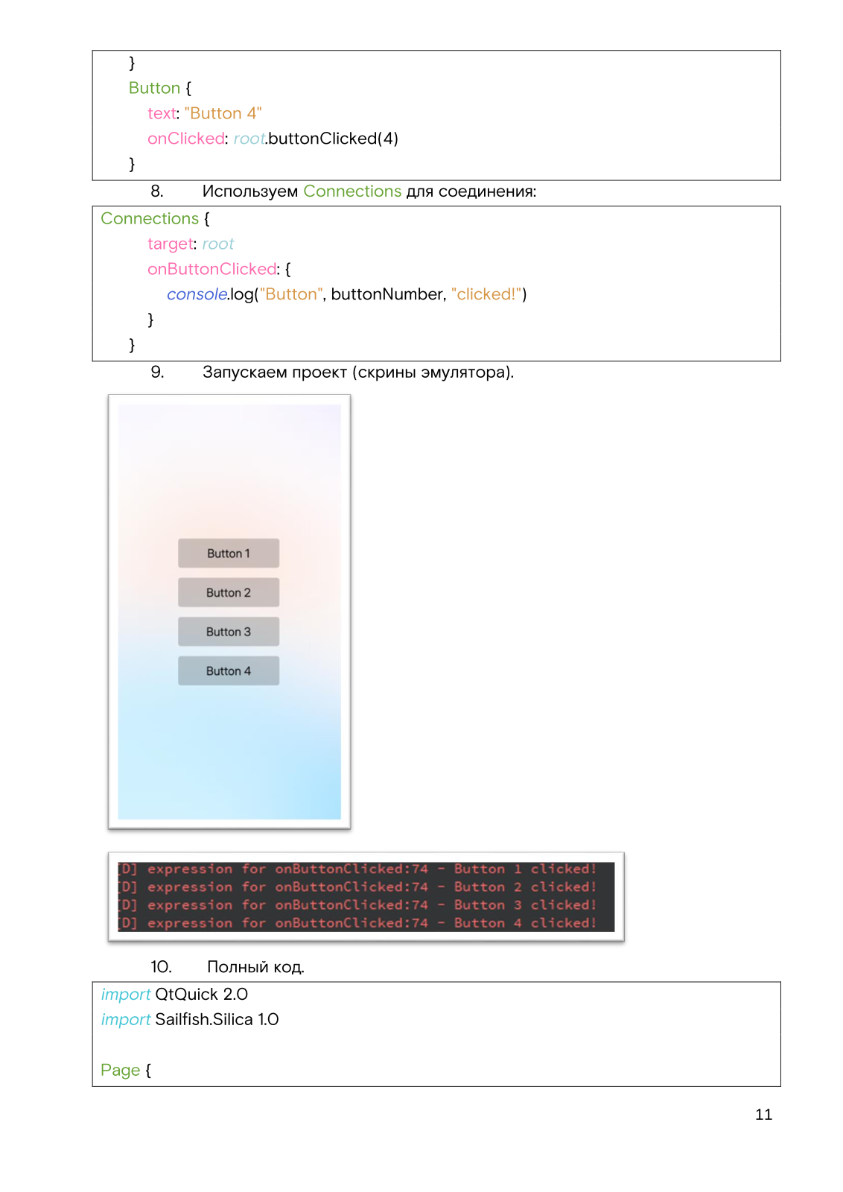Click the Button { line in top code box
This screenshot has width=843, height=1192.
point(160,88)
